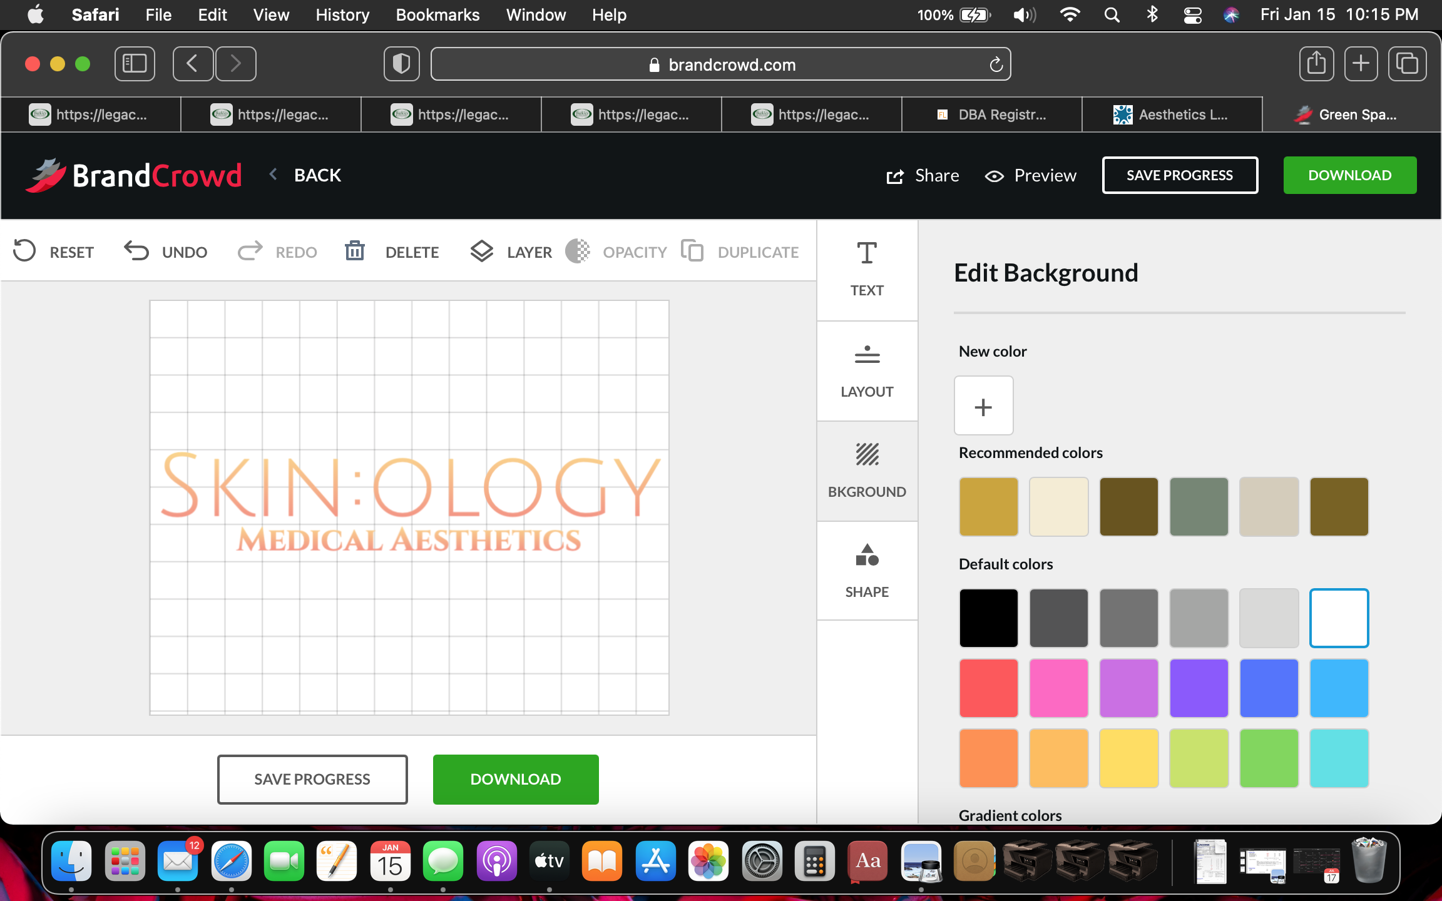1442x901 pixels.
Task: Click the BKGROUND panel icon
Action: pos(867,455)
